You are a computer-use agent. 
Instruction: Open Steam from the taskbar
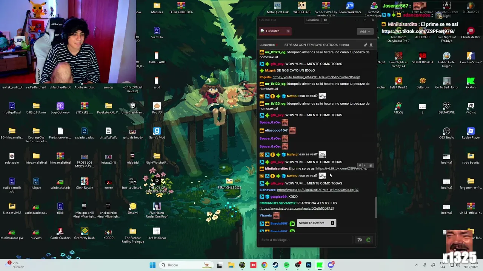click(275, 265)
